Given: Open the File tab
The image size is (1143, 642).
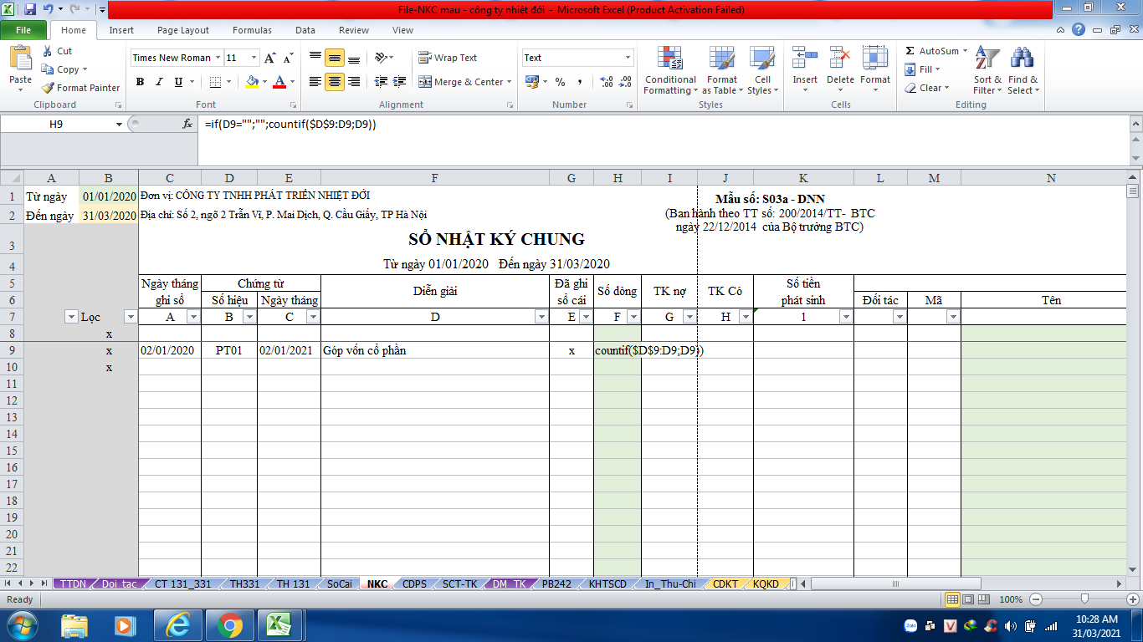Looking at the screenshot, I should point(23,30).
